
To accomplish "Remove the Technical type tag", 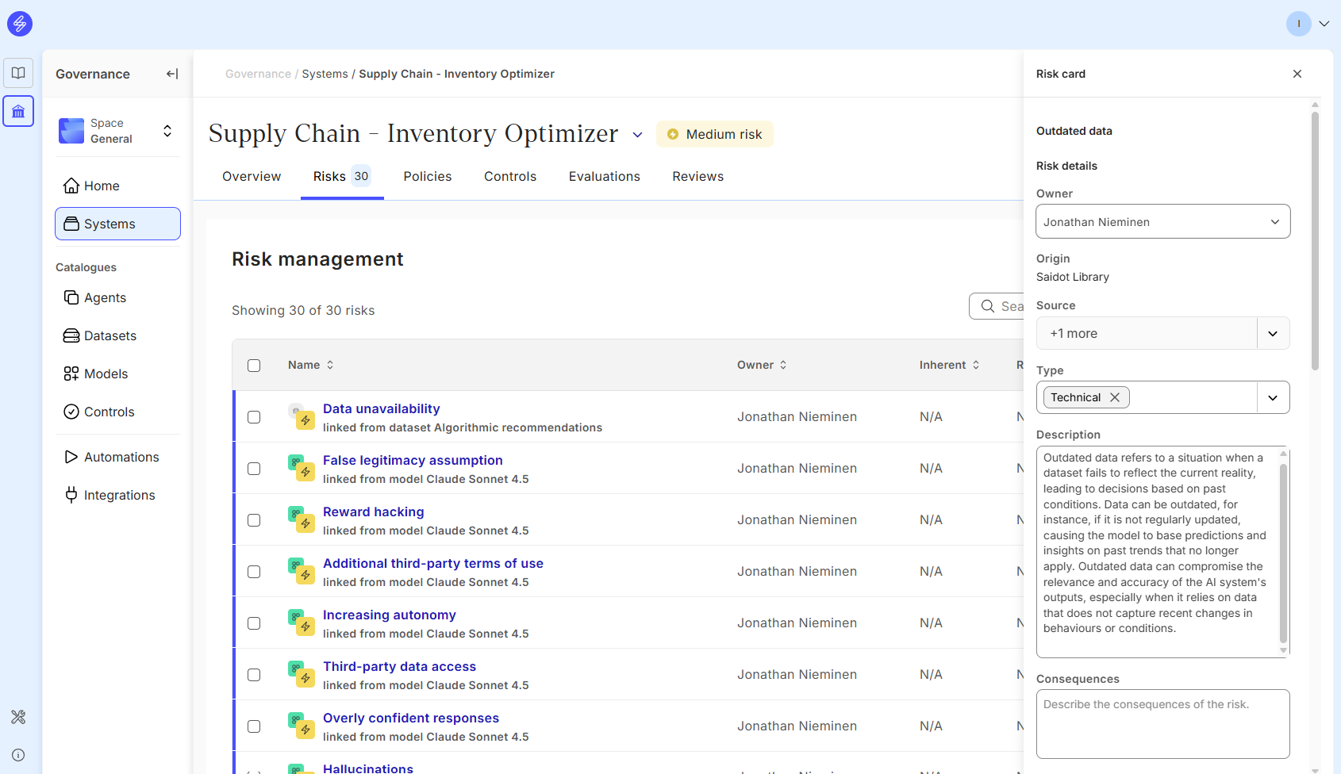I will coord(1115,397).
